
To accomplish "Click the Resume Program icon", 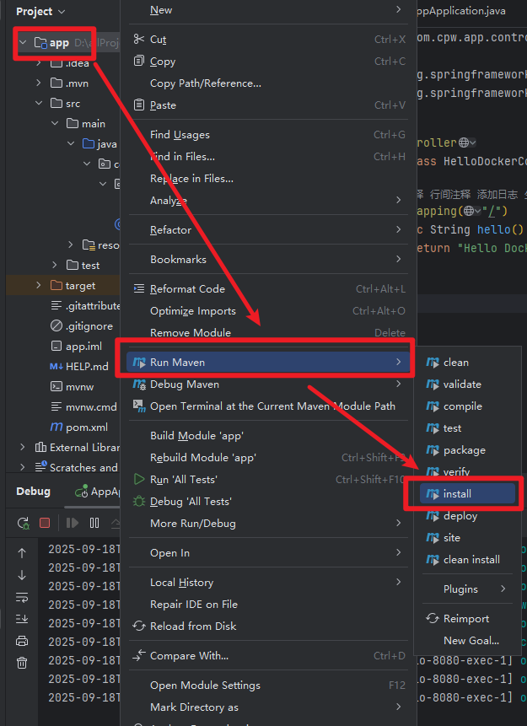I will (x=73, y=523).
